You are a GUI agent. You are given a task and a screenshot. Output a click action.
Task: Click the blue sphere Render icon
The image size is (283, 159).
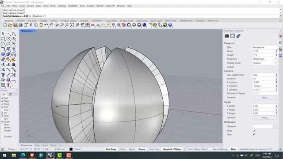tap(145, 25)
